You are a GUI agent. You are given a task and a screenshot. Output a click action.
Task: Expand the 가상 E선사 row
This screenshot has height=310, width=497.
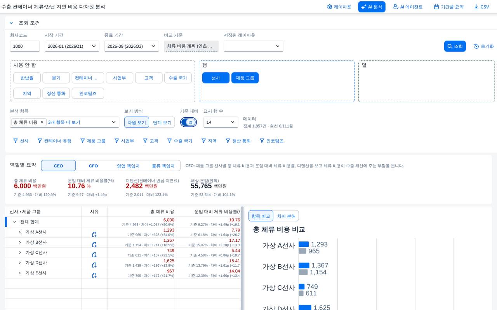click(20, 273)
